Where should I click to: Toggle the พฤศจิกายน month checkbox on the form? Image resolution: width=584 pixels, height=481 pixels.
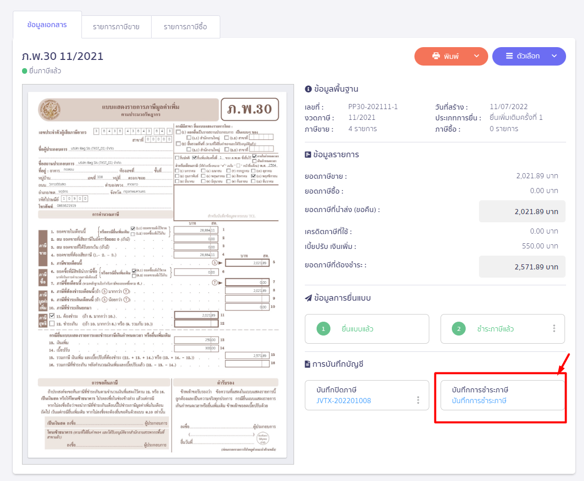[x=254, y=176]
